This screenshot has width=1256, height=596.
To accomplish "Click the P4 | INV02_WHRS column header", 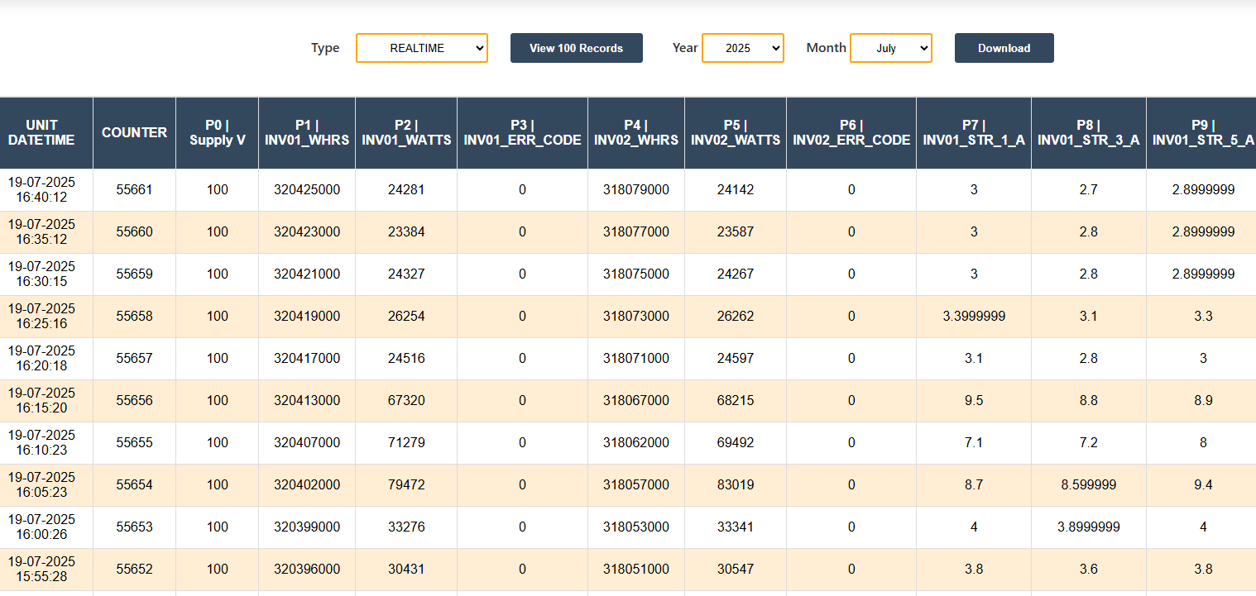I will coord(636,133).
